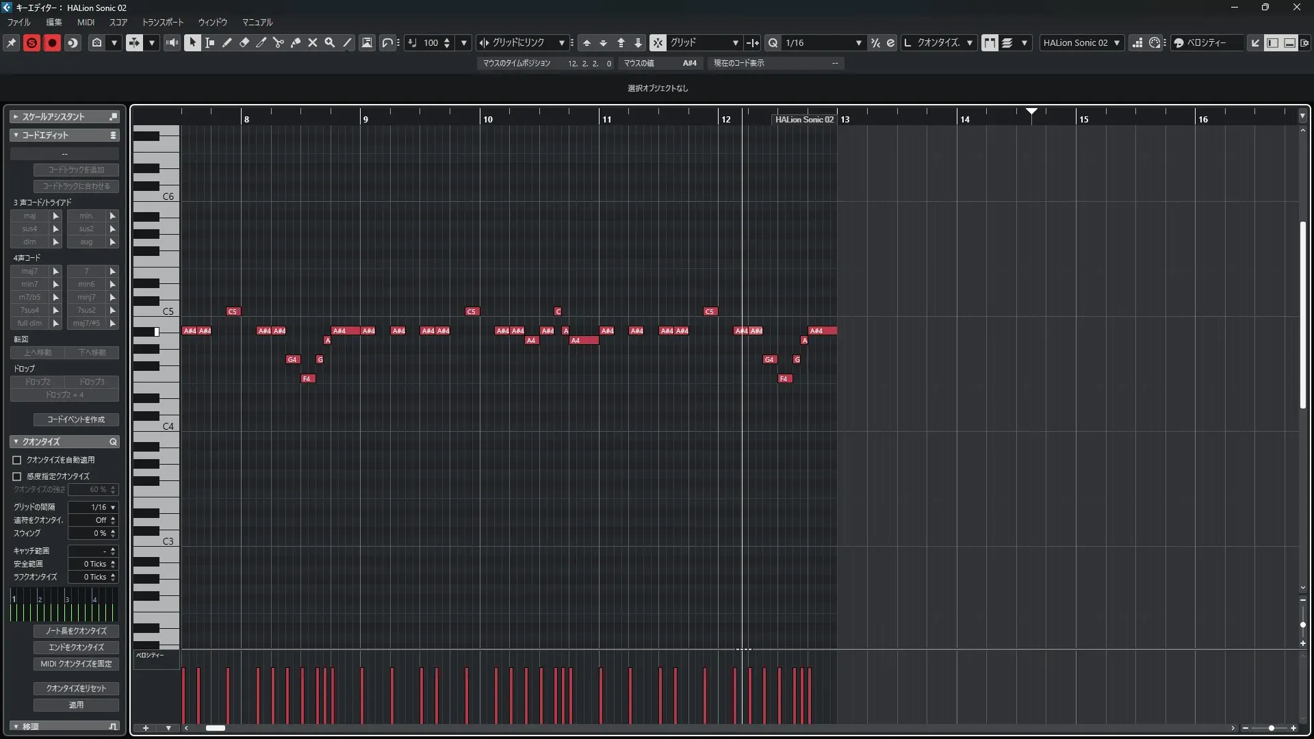
Task: Check the 感度指定クオンタイズ option
Action: pos(17,476)
